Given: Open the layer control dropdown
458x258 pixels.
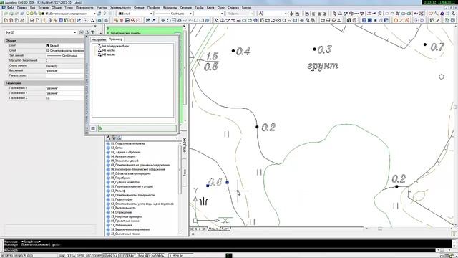Looking at the screenshot, I should coord(94,14).
